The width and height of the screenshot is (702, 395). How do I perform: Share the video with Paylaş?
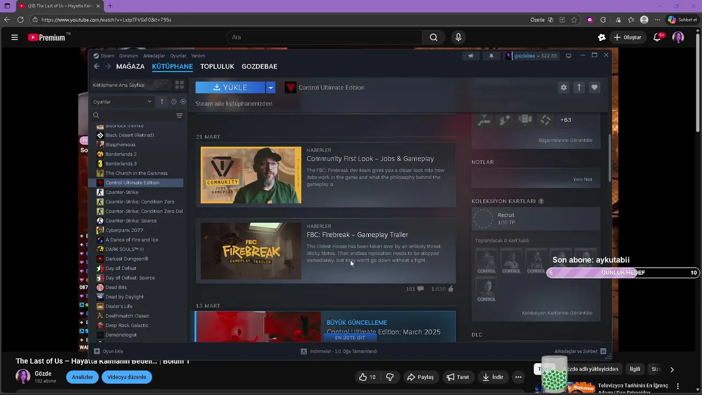(420, 377)
